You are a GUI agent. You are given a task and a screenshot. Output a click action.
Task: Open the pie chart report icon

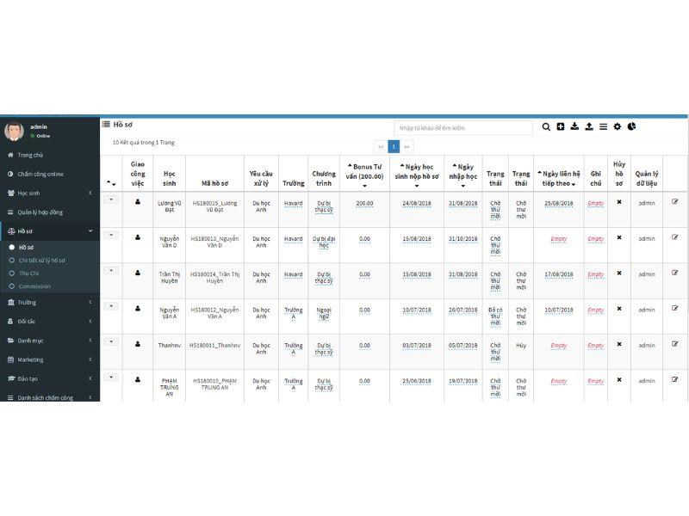631,126
